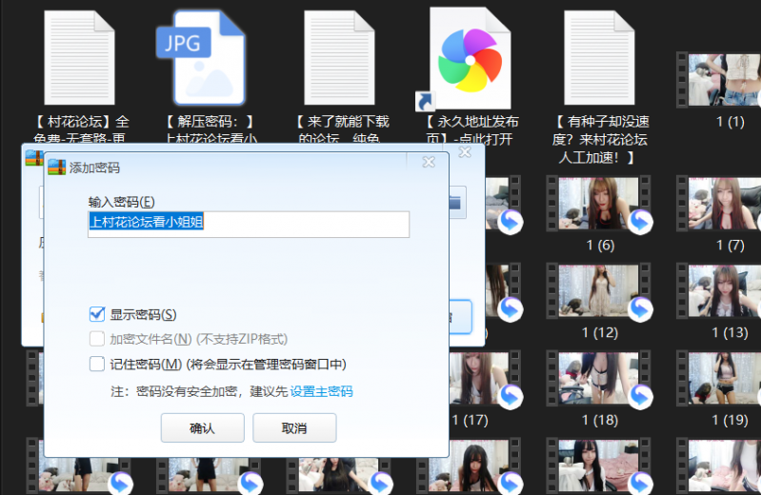Enable the 记住密码 checkbox
The image size is (761, 495).
(x=96, y=364)
